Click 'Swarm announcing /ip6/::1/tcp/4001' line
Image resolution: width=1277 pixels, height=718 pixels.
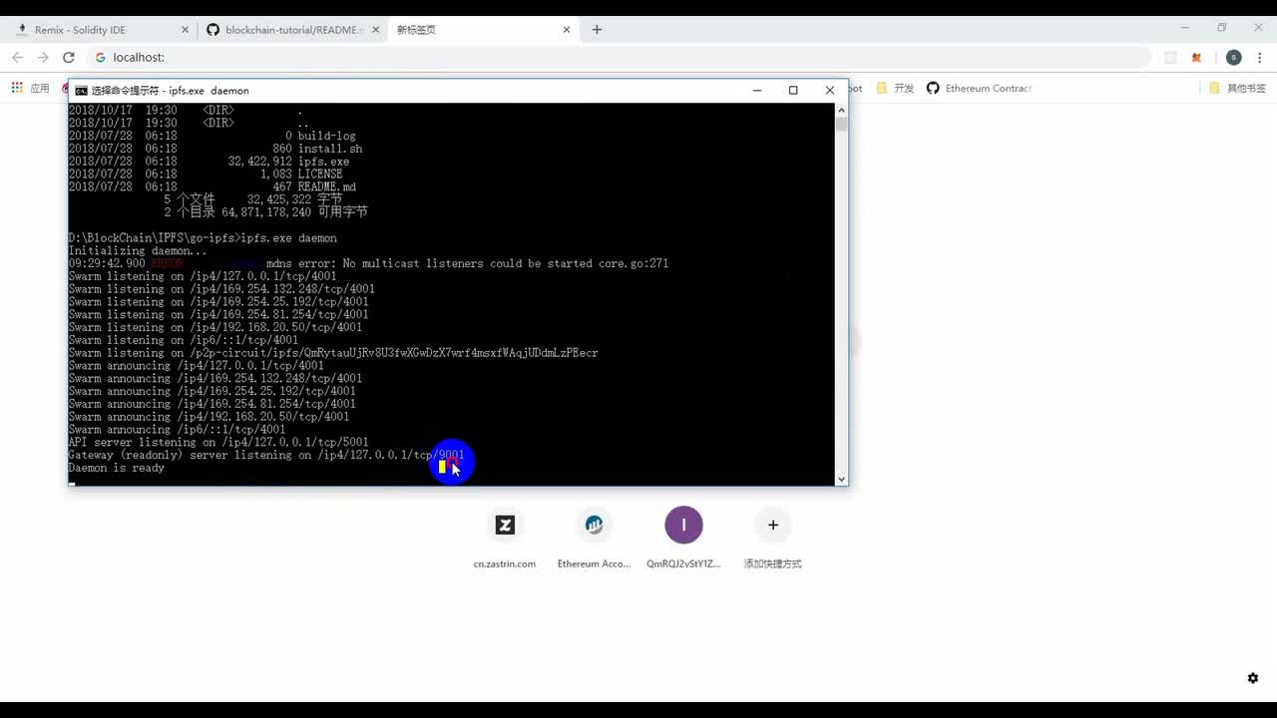tap(177, 430)
